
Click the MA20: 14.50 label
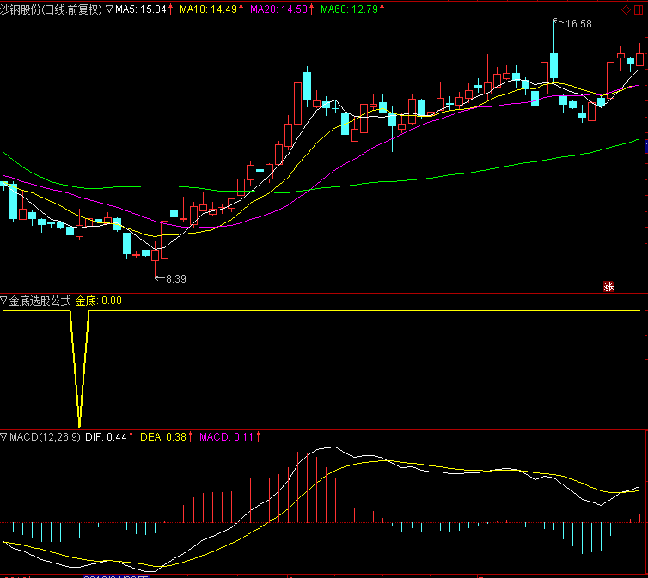click(x=279, y=9)
